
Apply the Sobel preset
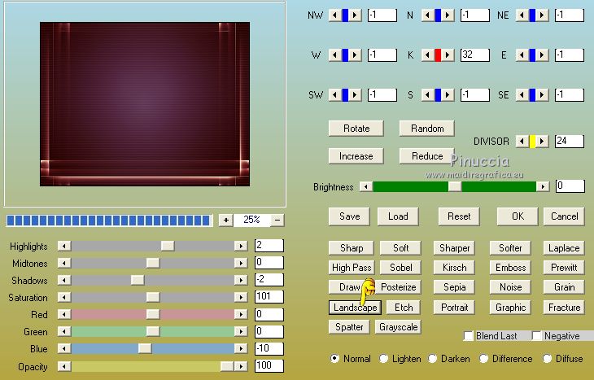click(x=401, y=268)
